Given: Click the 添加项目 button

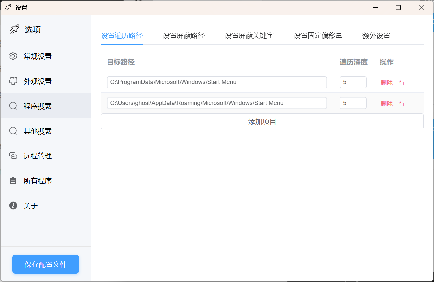Looking at the screenshot, I should click(262, 122).
